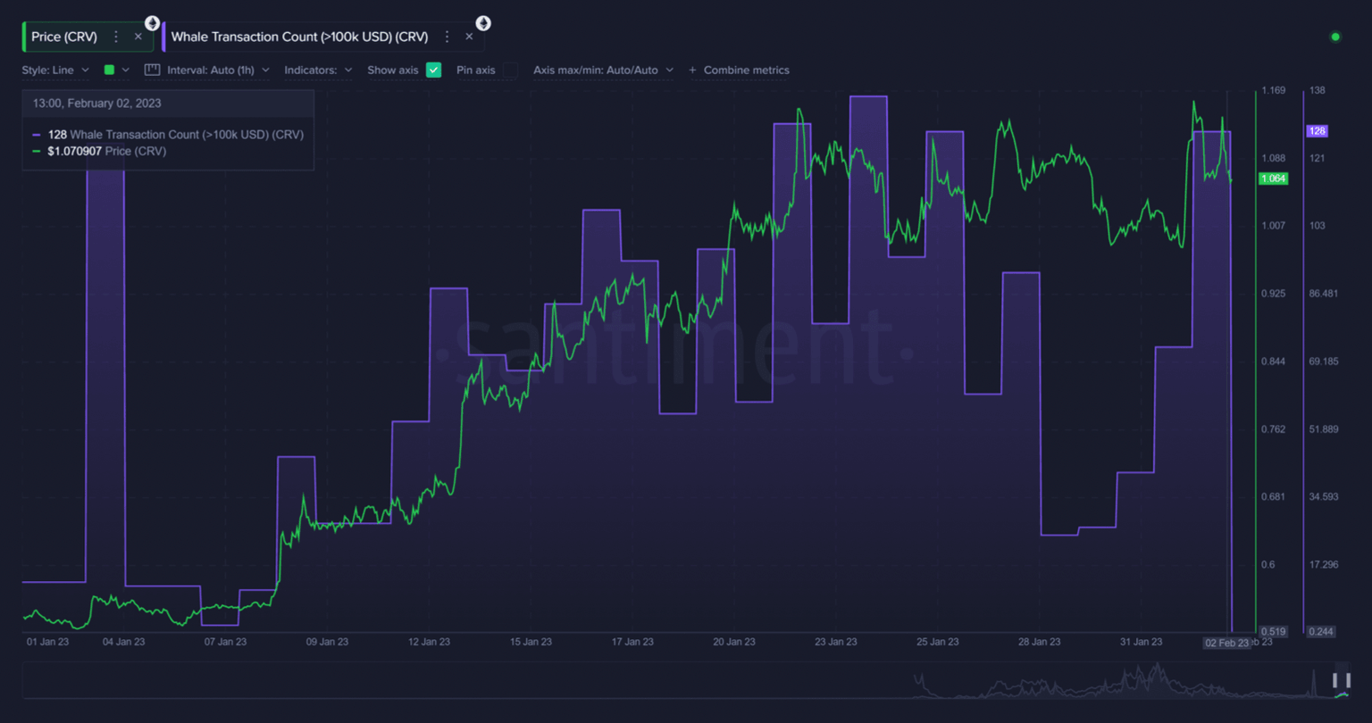Click Ethereum icon on Whale Transaction tab
The image size is (1372, 723).
(x=483, y=23)
